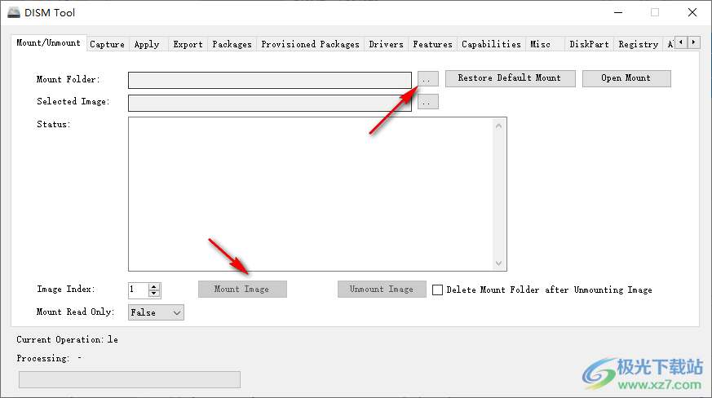Expand the Mount Read Only dropdown
This screenshot has height=398, width=712.
(x=156, y=312)
